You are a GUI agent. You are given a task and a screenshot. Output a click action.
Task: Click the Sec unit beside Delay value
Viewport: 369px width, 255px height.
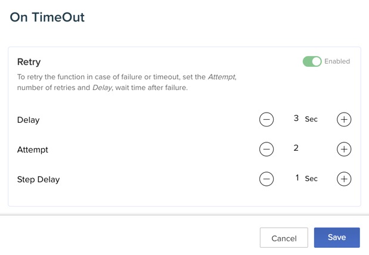[x=311, y=119]
